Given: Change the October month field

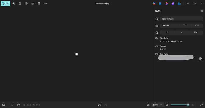Looking at the screenshot, I should (170, 26).
